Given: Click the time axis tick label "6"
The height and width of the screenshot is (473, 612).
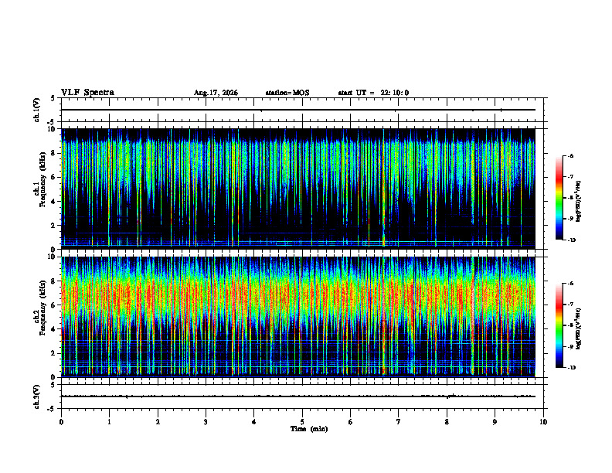Looking at the screenshot, I should pos(350,422).
